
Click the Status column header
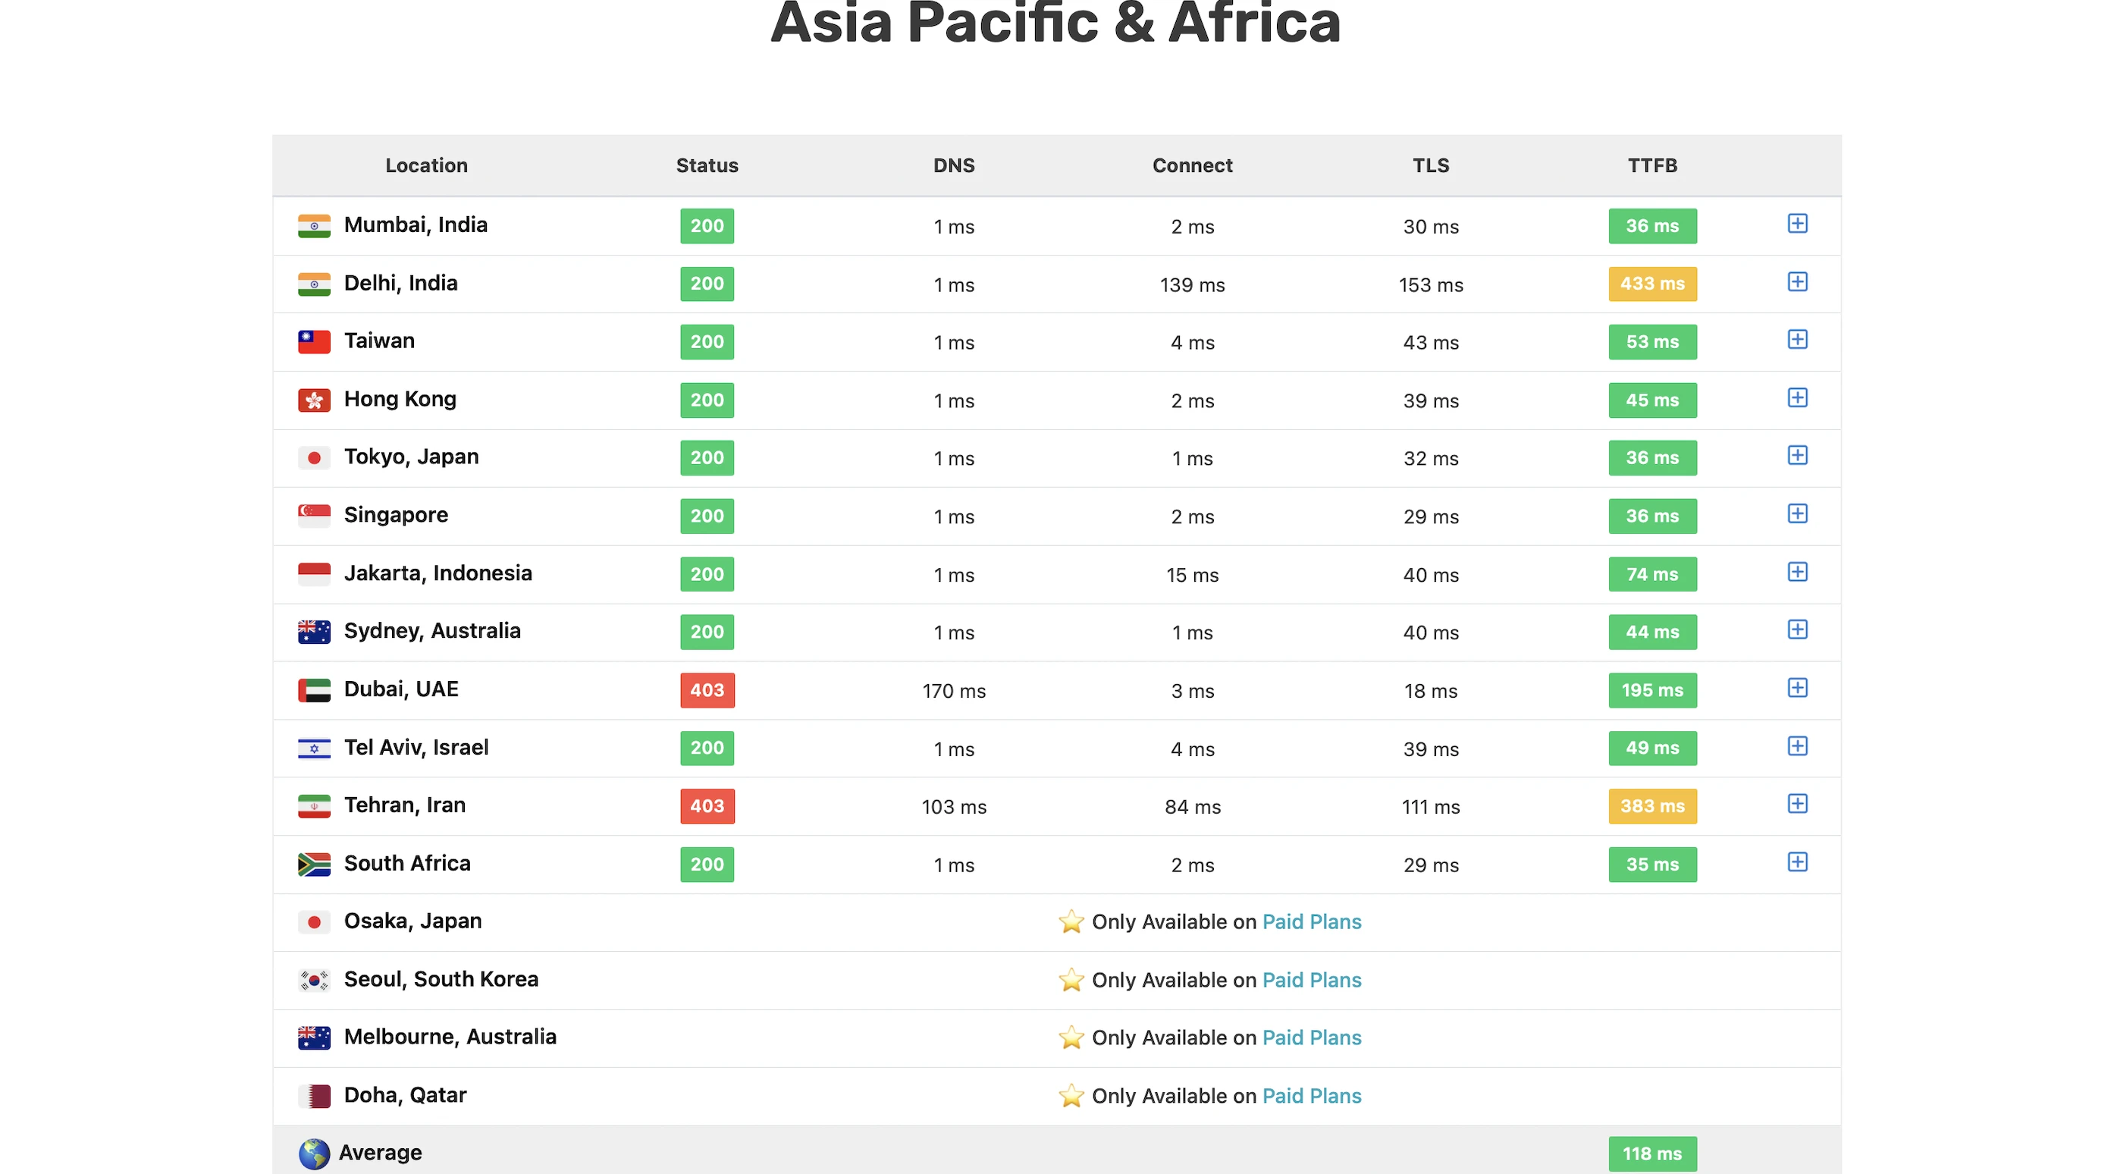point(707,166)
